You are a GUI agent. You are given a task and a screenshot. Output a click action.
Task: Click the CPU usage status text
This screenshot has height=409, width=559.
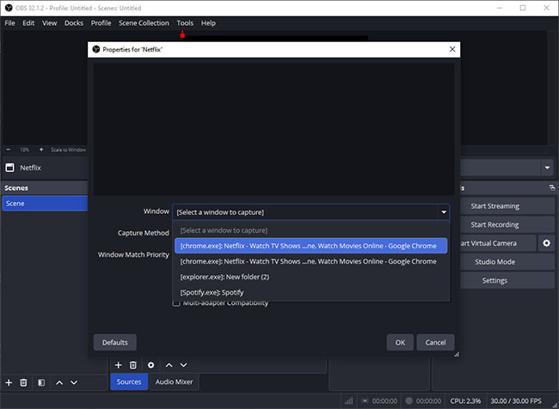click(465, 401)
